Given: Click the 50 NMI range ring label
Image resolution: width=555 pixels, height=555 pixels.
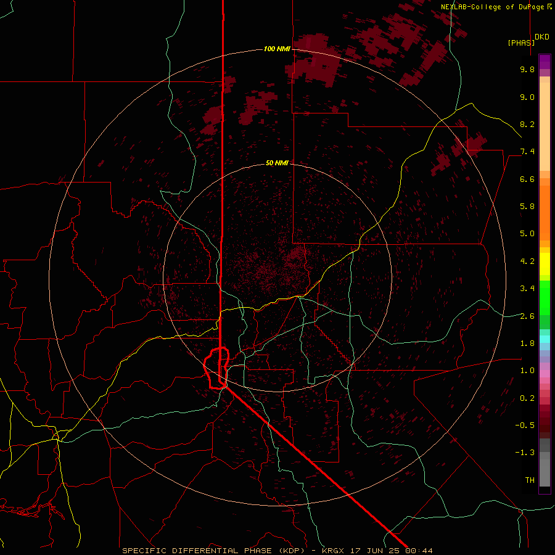Looking at the screenshot, I should pyautogui.click(x=277, y=163).
